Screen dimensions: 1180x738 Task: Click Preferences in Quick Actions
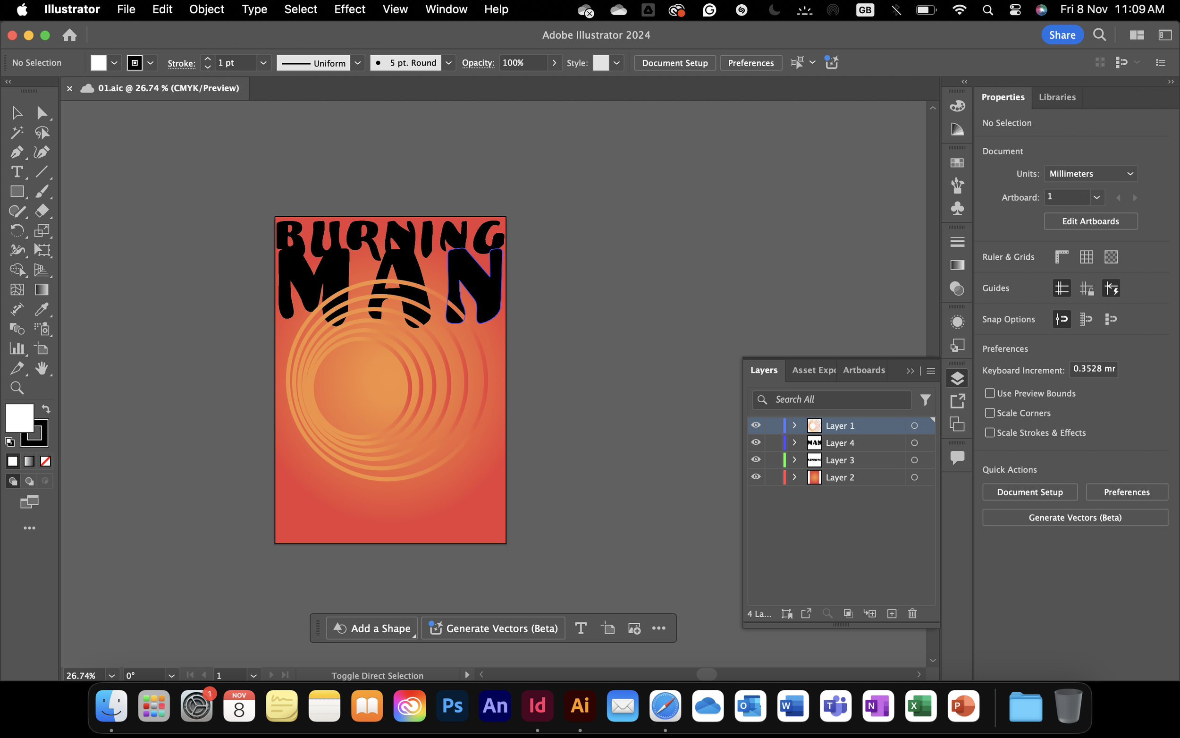1126,492
